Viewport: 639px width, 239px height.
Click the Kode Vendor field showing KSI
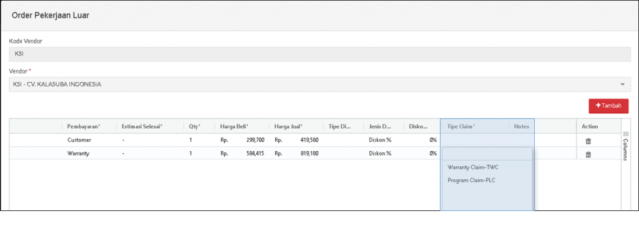(320, 54)
